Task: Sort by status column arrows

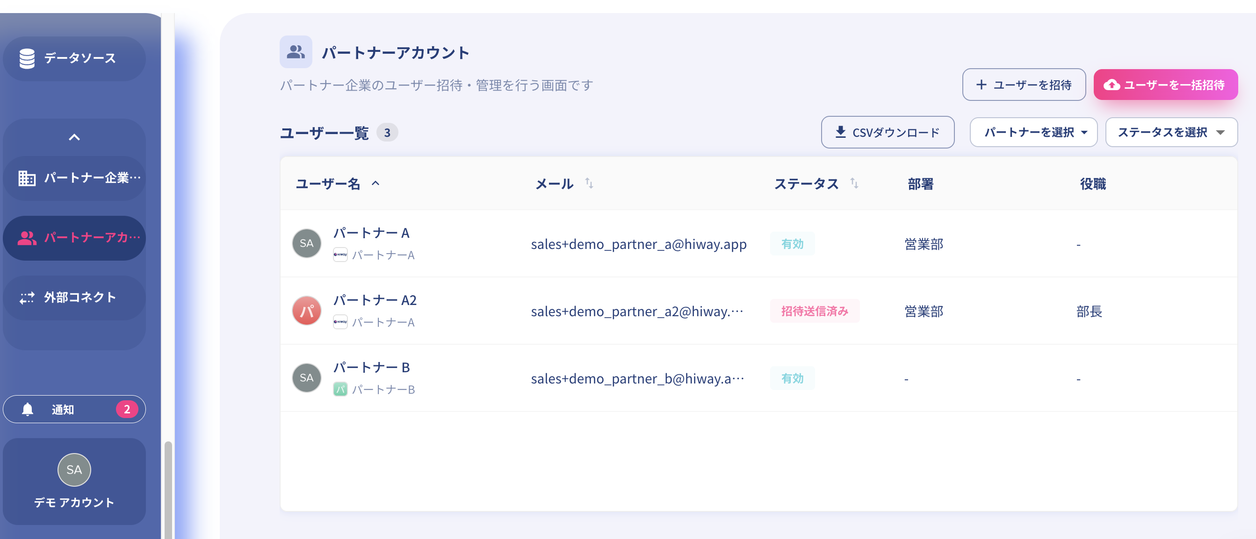Action: [854, 184]
